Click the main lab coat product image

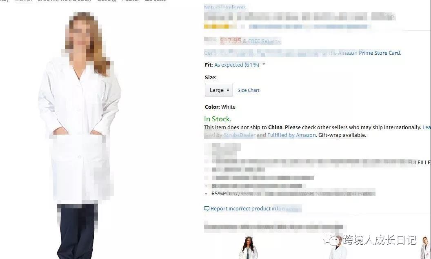point(80,135)
